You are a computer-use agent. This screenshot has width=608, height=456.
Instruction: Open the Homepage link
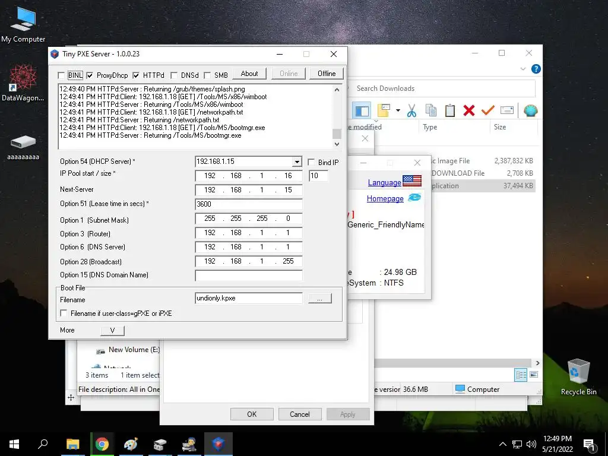coord(385,198)
